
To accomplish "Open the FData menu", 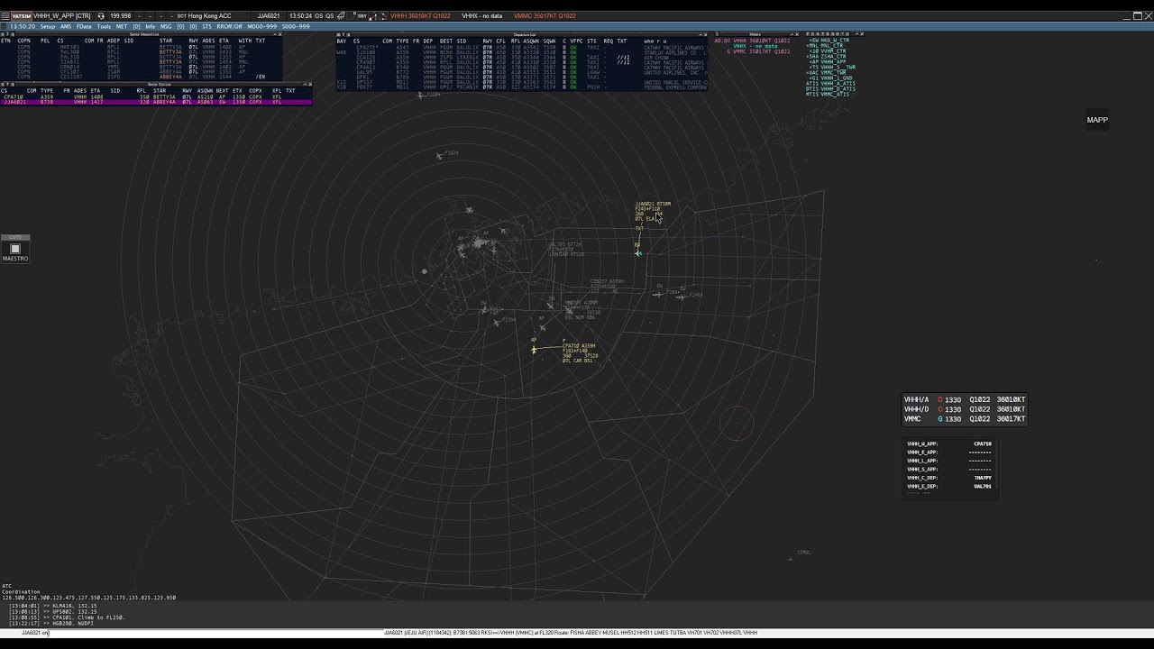I will pos(84,27).
